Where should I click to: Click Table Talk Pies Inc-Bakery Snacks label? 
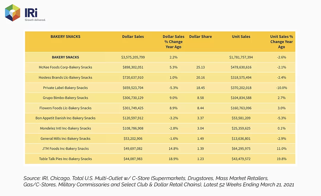tap(65, 159)
